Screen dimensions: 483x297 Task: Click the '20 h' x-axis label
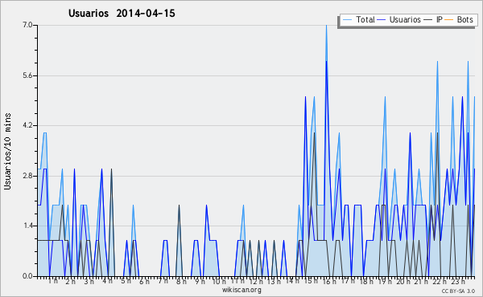[x=403, y=282]
